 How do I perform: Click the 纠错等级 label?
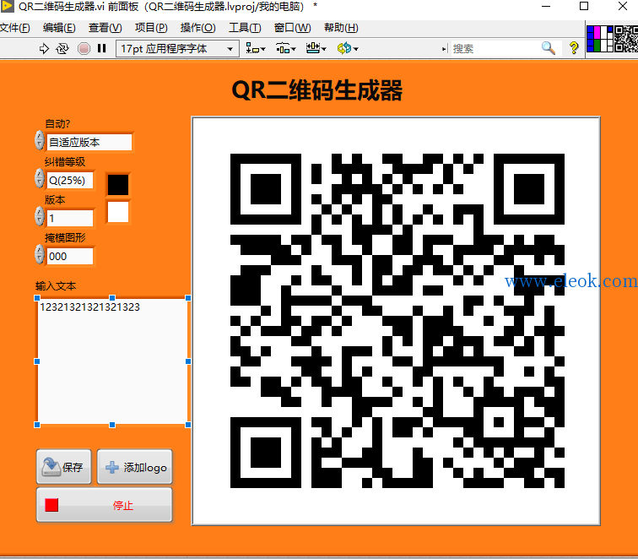pos(65,162)
